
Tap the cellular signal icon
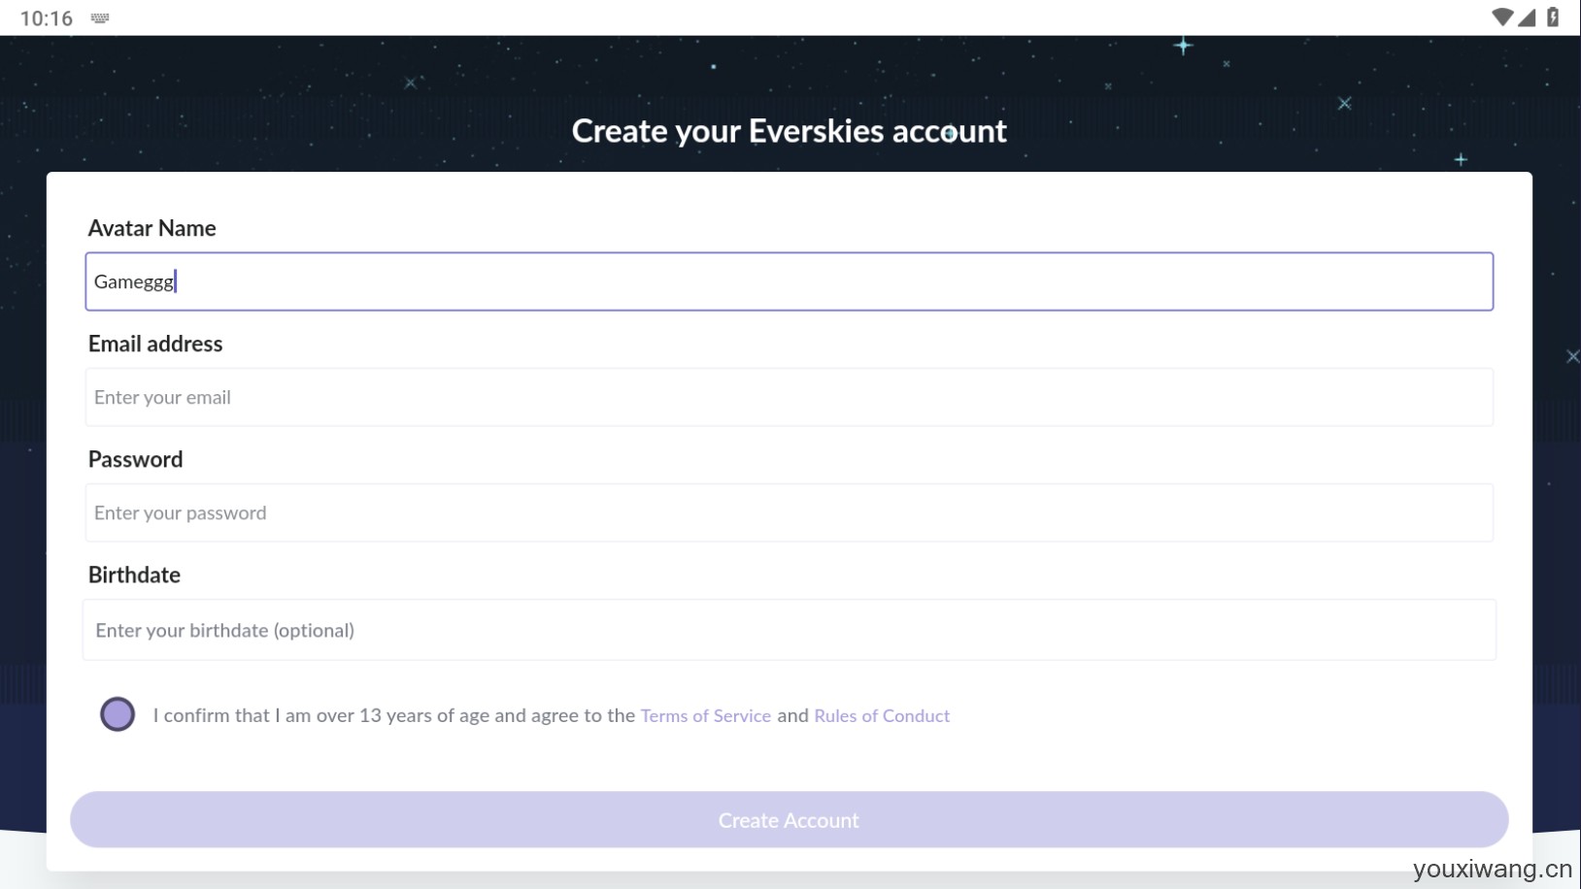[1527, 17]
